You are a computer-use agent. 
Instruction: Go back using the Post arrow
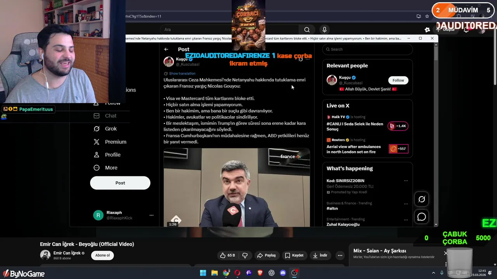[x=166, y=49]
